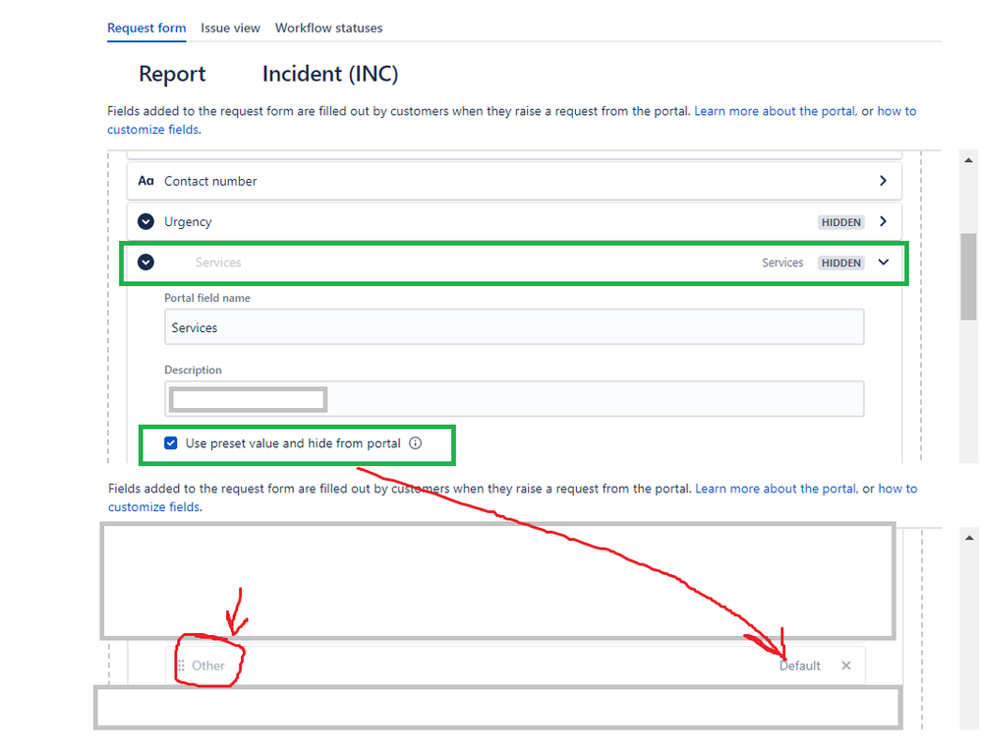Screen dimensions: 982x754
Task: Click the Incident (INC) heading
Action: click(x=330, y=74)
